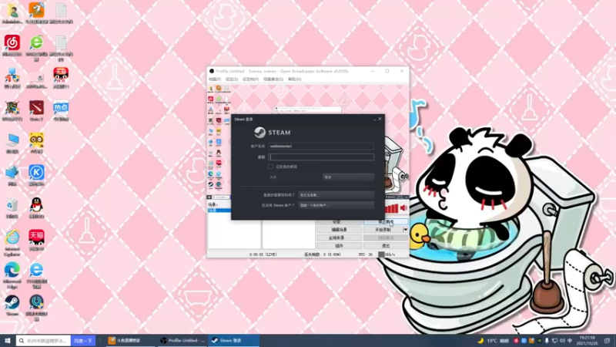Click the stop streaming button in OBS
The width and height of the screenshot is (616, 347).
(x=386, y=222)
